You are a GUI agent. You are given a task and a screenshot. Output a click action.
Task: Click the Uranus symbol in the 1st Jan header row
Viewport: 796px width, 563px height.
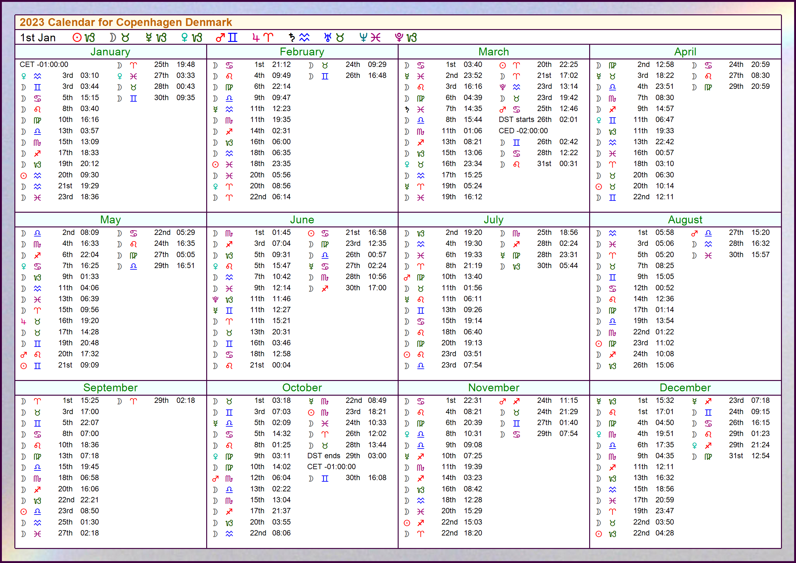(328, 38)
